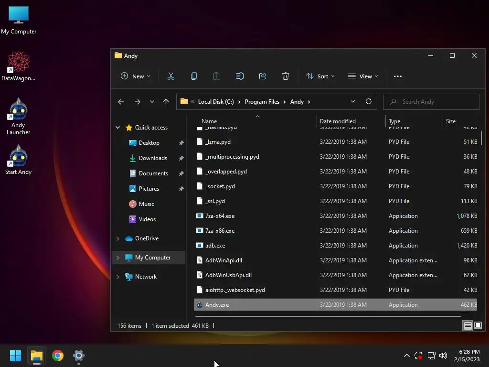Click the Share icon in toolbar
The width and height of the screenshot is (489, 367).
coord(263,76)
